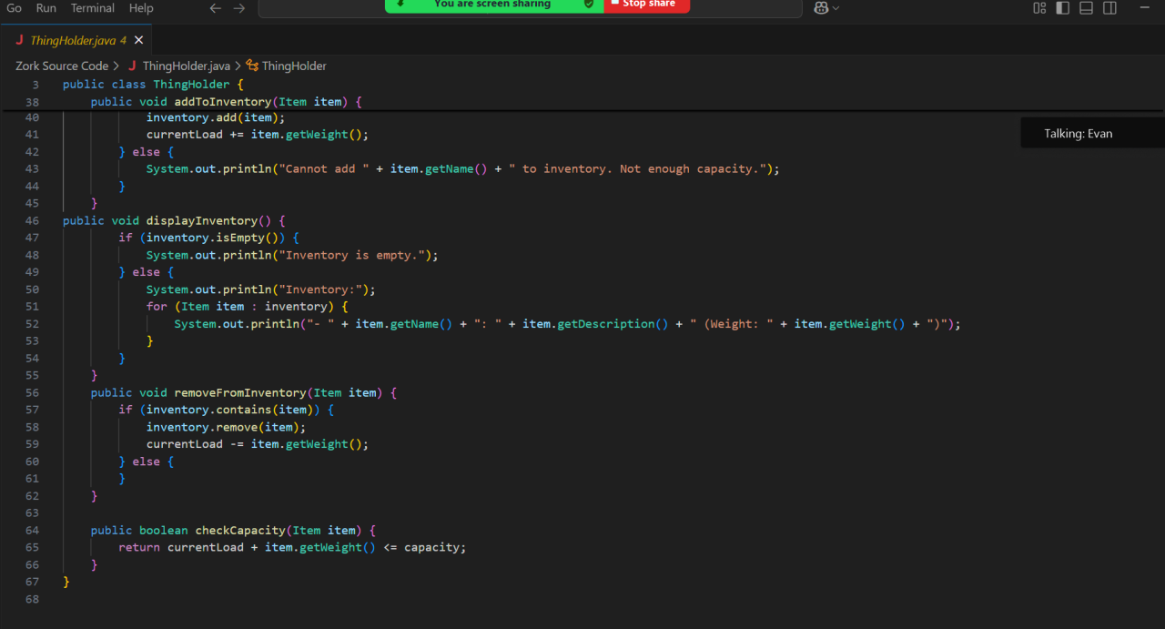Image resolution: width=1165 pixels, height=629 pixels.
Task: Click the ThingHolder class symbol breadcrumb
Action: pyautogui.click(x=293, y=66)
